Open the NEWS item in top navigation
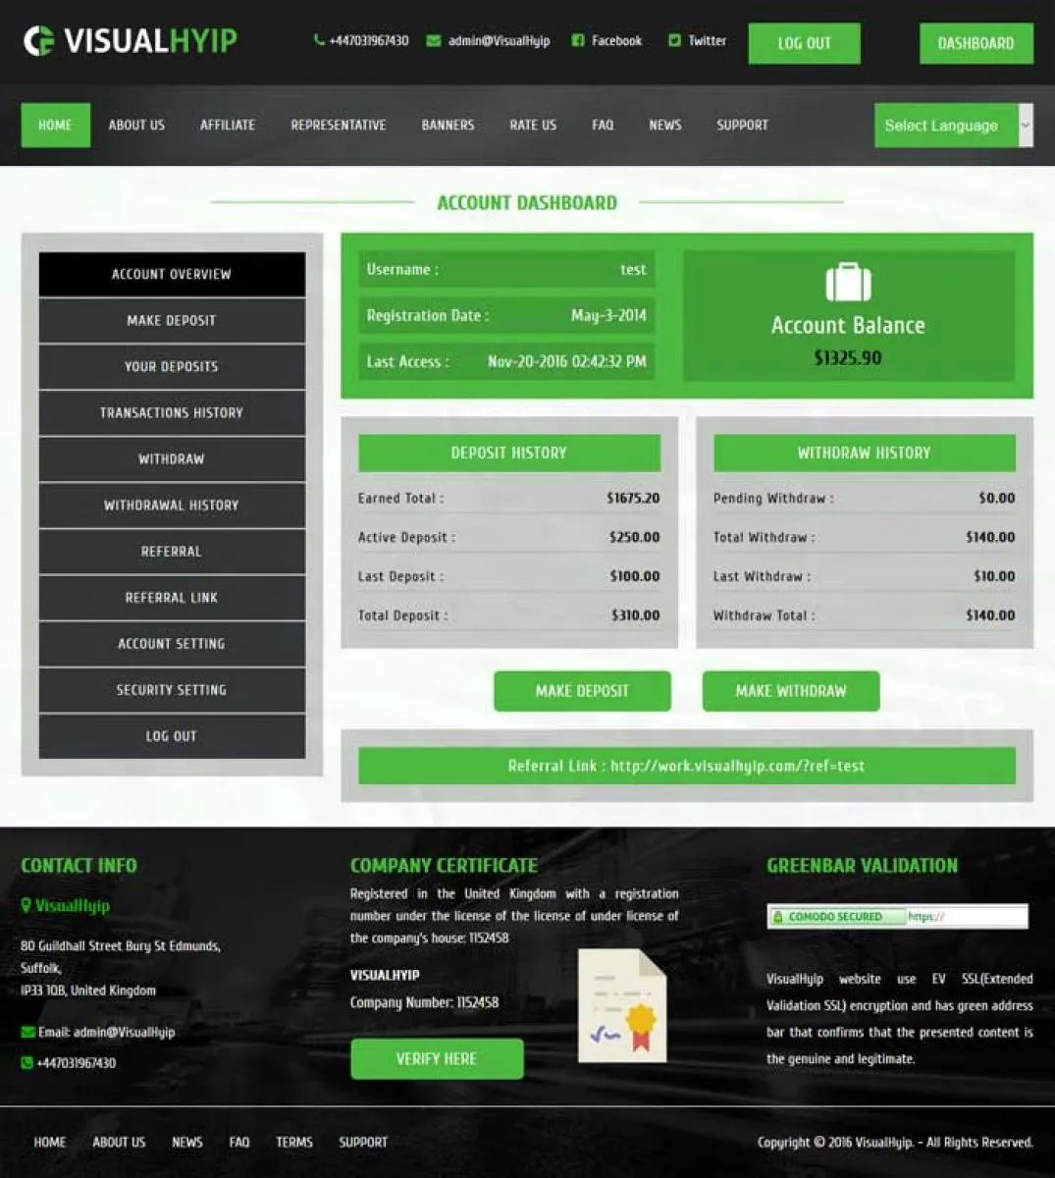 664,125
